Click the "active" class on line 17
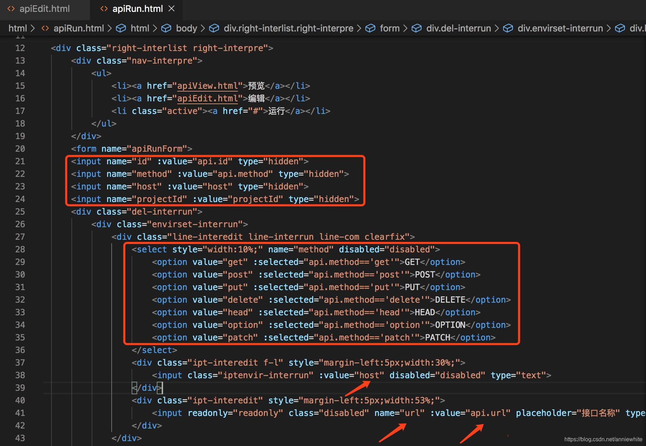The image size is (646, 446). point(182,111)
